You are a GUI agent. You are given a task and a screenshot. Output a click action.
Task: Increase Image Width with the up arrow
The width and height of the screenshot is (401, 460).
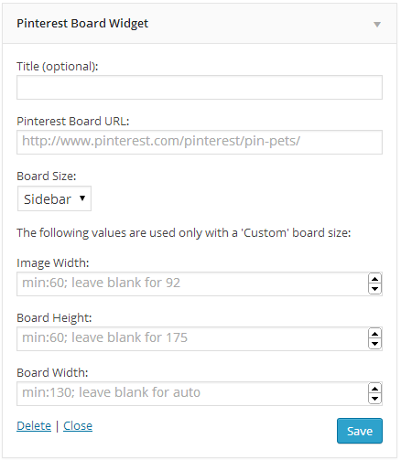click(374, 279)
